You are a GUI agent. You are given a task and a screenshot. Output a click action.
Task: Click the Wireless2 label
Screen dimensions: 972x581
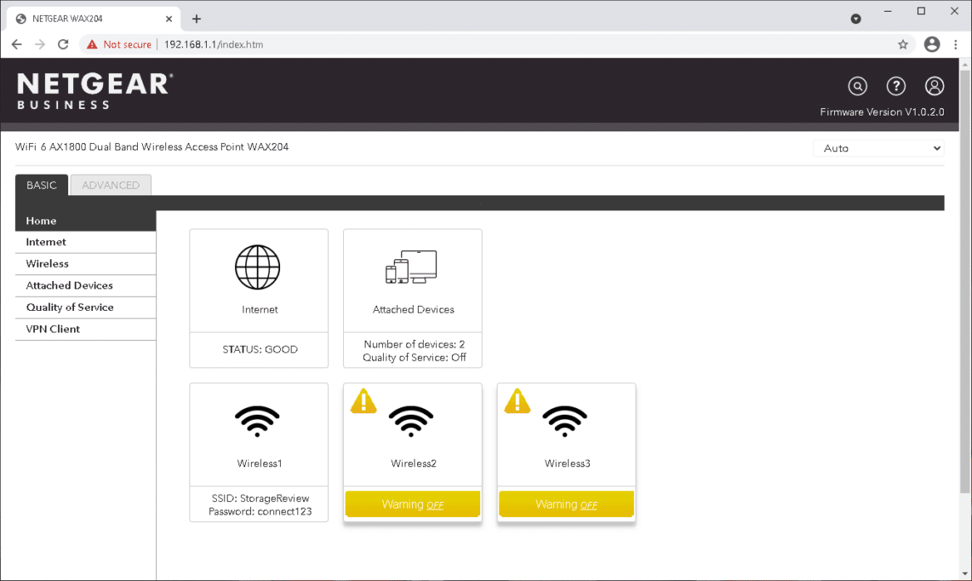coord(414,463)
